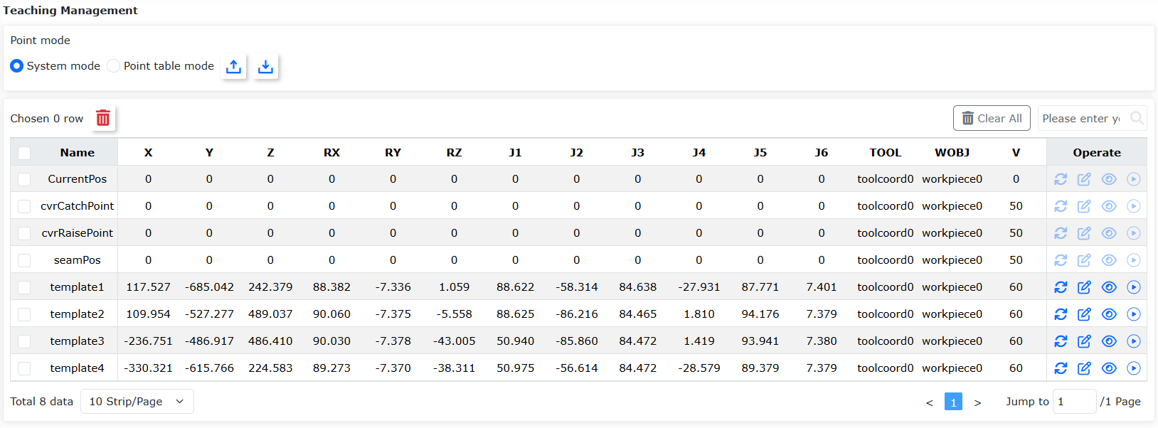The width and height of the screenshot is (1158, 428).
Task: Click the Jump to page input
Action: (x=1074, y=402)
